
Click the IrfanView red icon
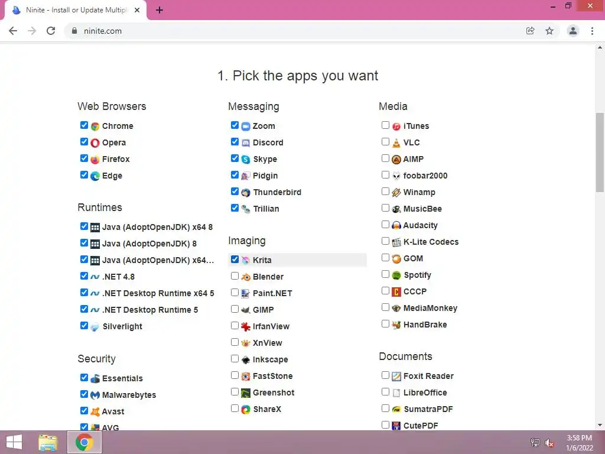click(246, 326)
